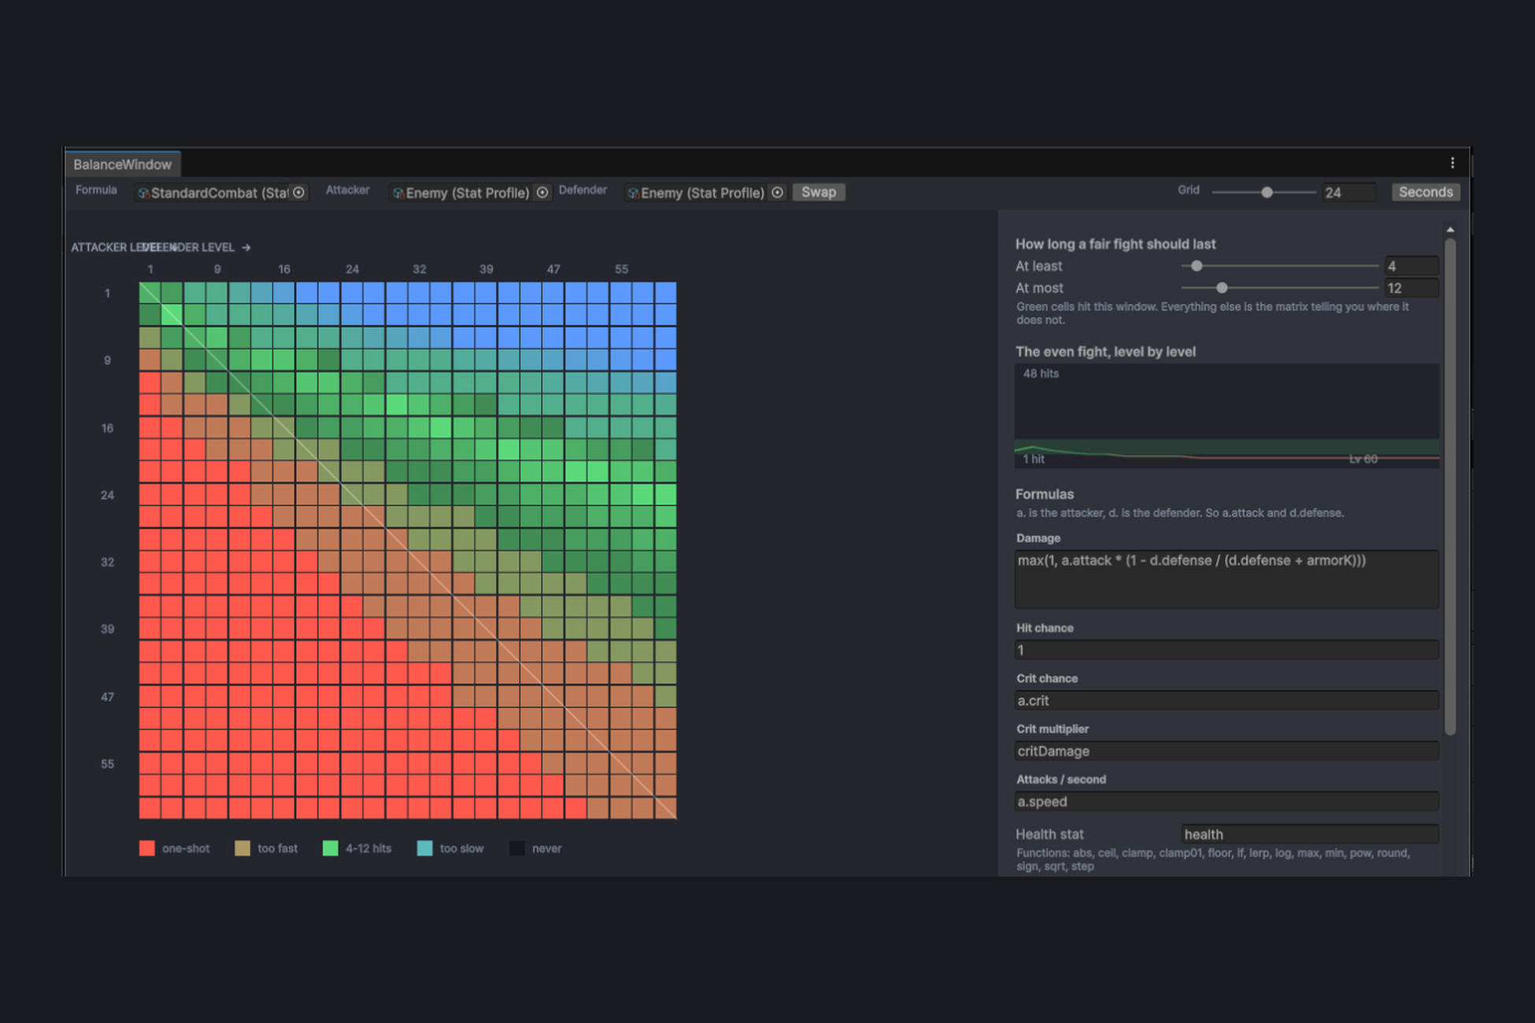The width and height of the screenshot is (1535, 1023).
Task: Click the defender level column label 16
Action: click(x=284, y=269)
